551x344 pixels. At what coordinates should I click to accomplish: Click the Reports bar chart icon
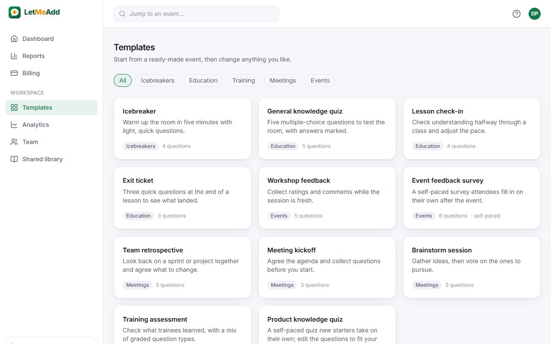click(x=14, y=56)
